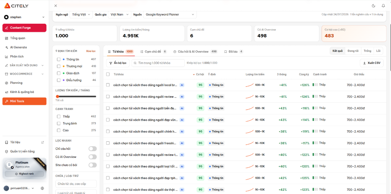Click the Phân tích chart icon
This screenshot has width=391, height=194.
click(x=7, y=57)
